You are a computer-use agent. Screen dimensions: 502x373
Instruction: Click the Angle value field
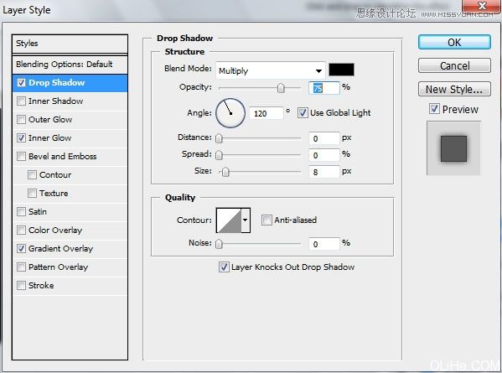tap(267, 113)
